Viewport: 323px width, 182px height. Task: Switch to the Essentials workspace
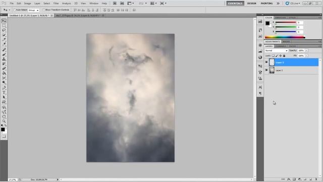tap(235, 4)
